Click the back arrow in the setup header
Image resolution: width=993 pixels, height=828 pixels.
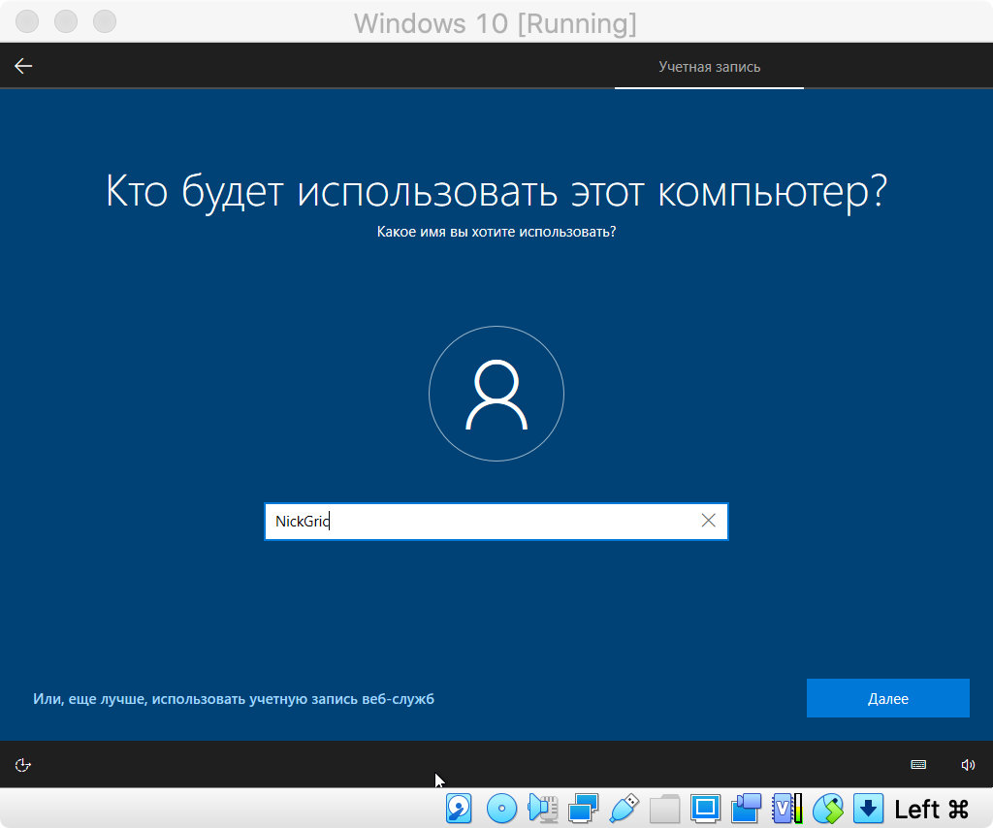[23, 66]
